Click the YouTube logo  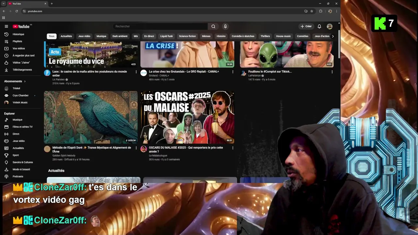click(21, 26)
